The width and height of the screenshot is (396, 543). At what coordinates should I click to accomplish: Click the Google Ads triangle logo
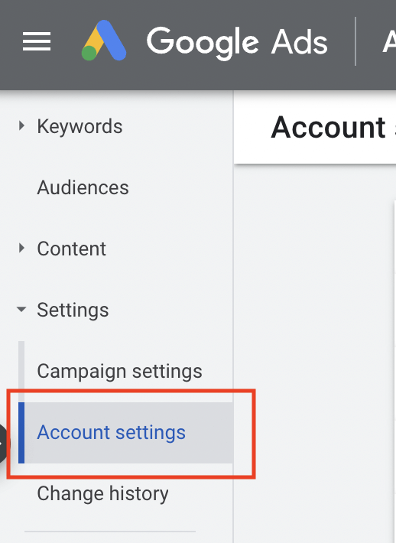(x=104, y=41)
